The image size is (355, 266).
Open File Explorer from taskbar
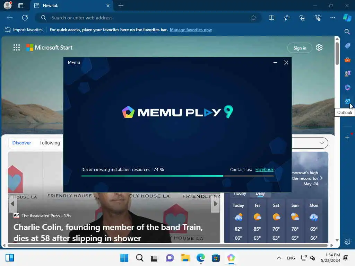point(185,258)
